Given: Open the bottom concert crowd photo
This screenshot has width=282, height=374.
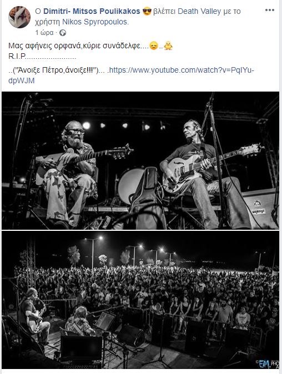Looking at the screenshot, I should pyautogui.click(x=140, y=300).
